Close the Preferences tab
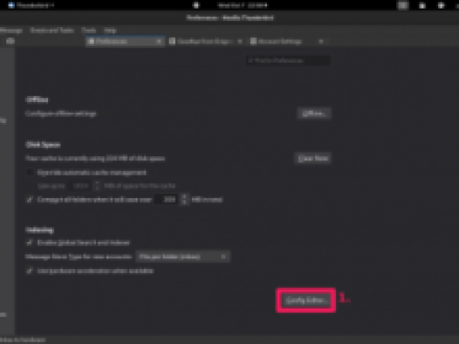 pyautogui.click(x=159, y=41)
